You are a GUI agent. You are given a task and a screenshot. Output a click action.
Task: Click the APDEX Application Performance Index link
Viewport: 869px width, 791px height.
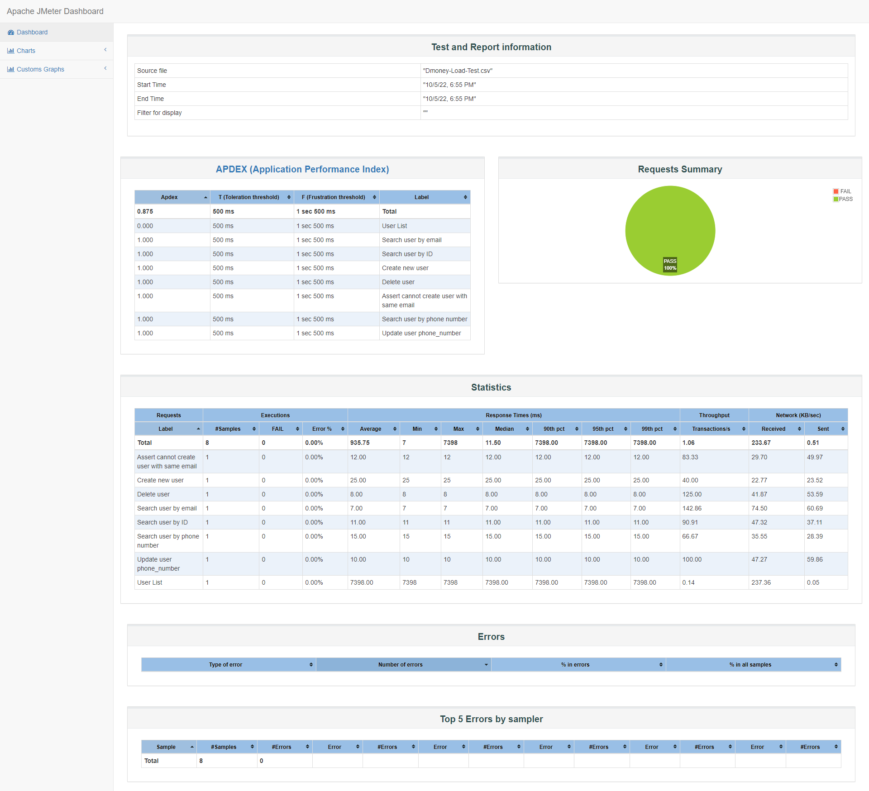[x=302, y=169]
